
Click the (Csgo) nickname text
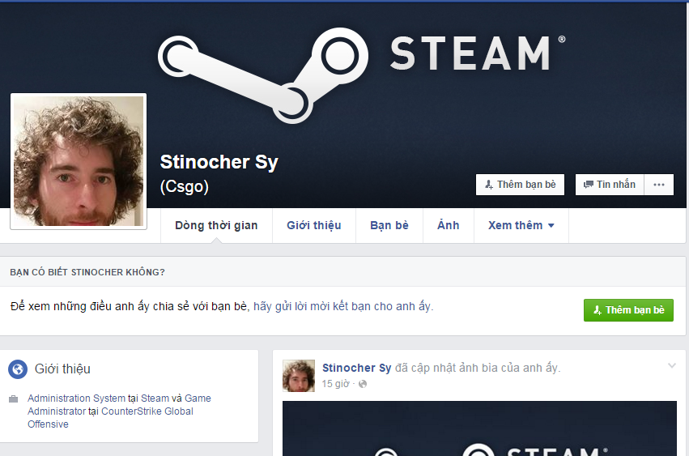click(185, 186)
